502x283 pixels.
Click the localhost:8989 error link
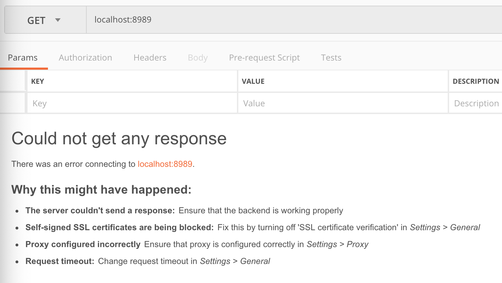165,164
